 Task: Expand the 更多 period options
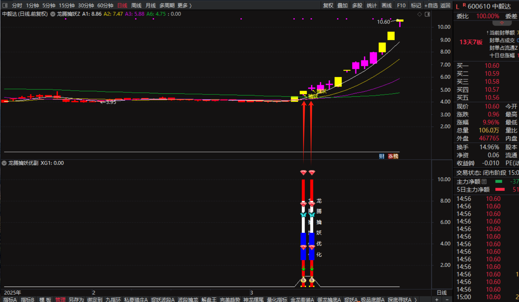click(x=184, y=5)
